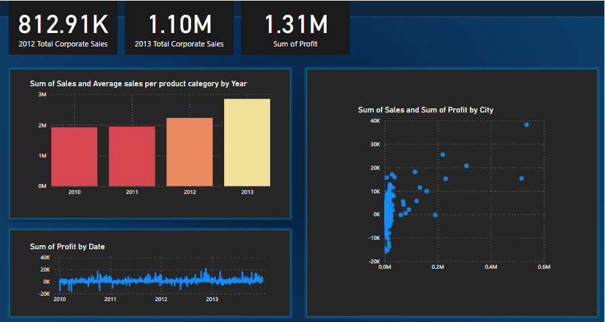Click the Sum of Profit by Date title
This screenshot has width=605, height=322.
(68, 247)
